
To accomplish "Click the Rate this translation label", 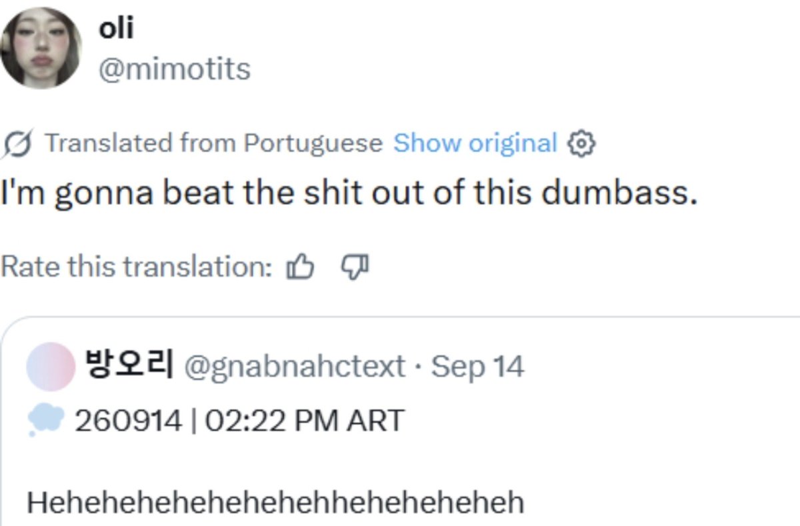I will (137, 267).
